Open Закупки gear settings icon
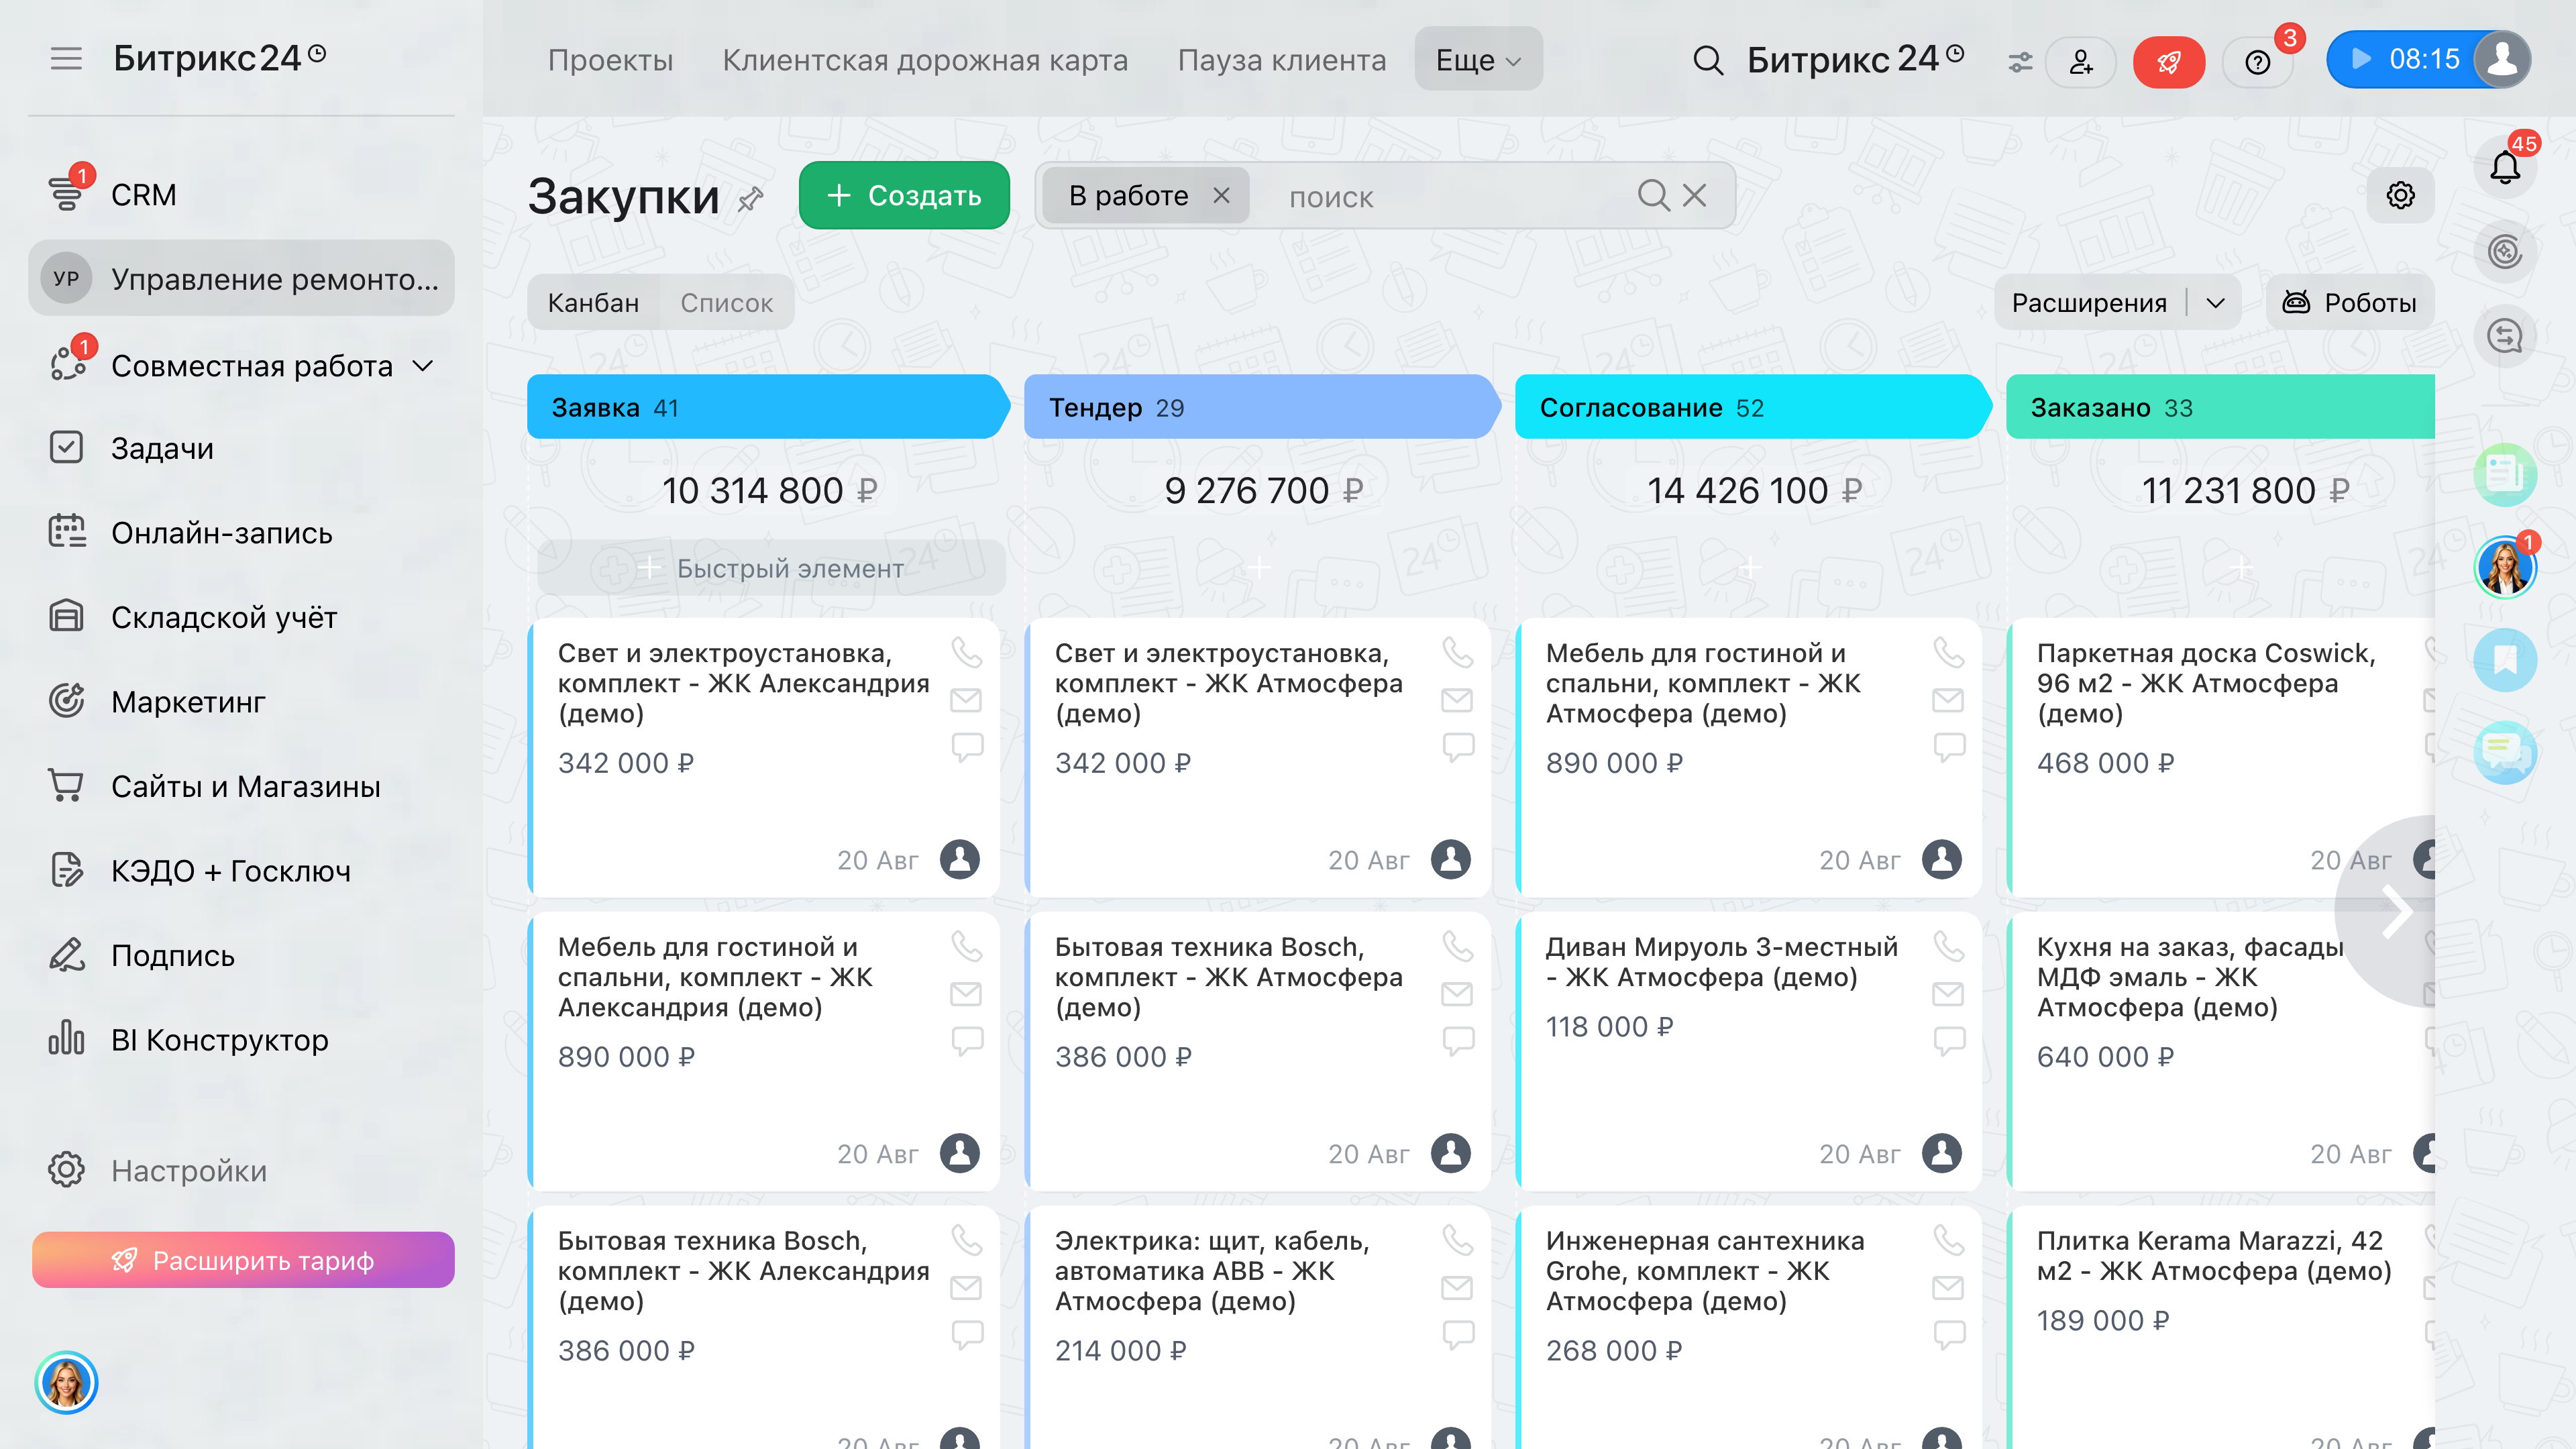The width and height of the screenshot is (2576, 1449). coord(2400,195)
